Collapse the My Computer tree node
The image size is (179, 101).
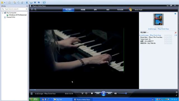pyautogui.click(x=3, y=13)
